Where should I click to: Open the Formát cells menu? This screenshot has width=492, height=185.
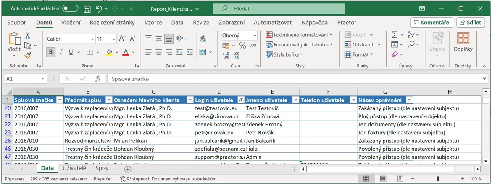359,55
